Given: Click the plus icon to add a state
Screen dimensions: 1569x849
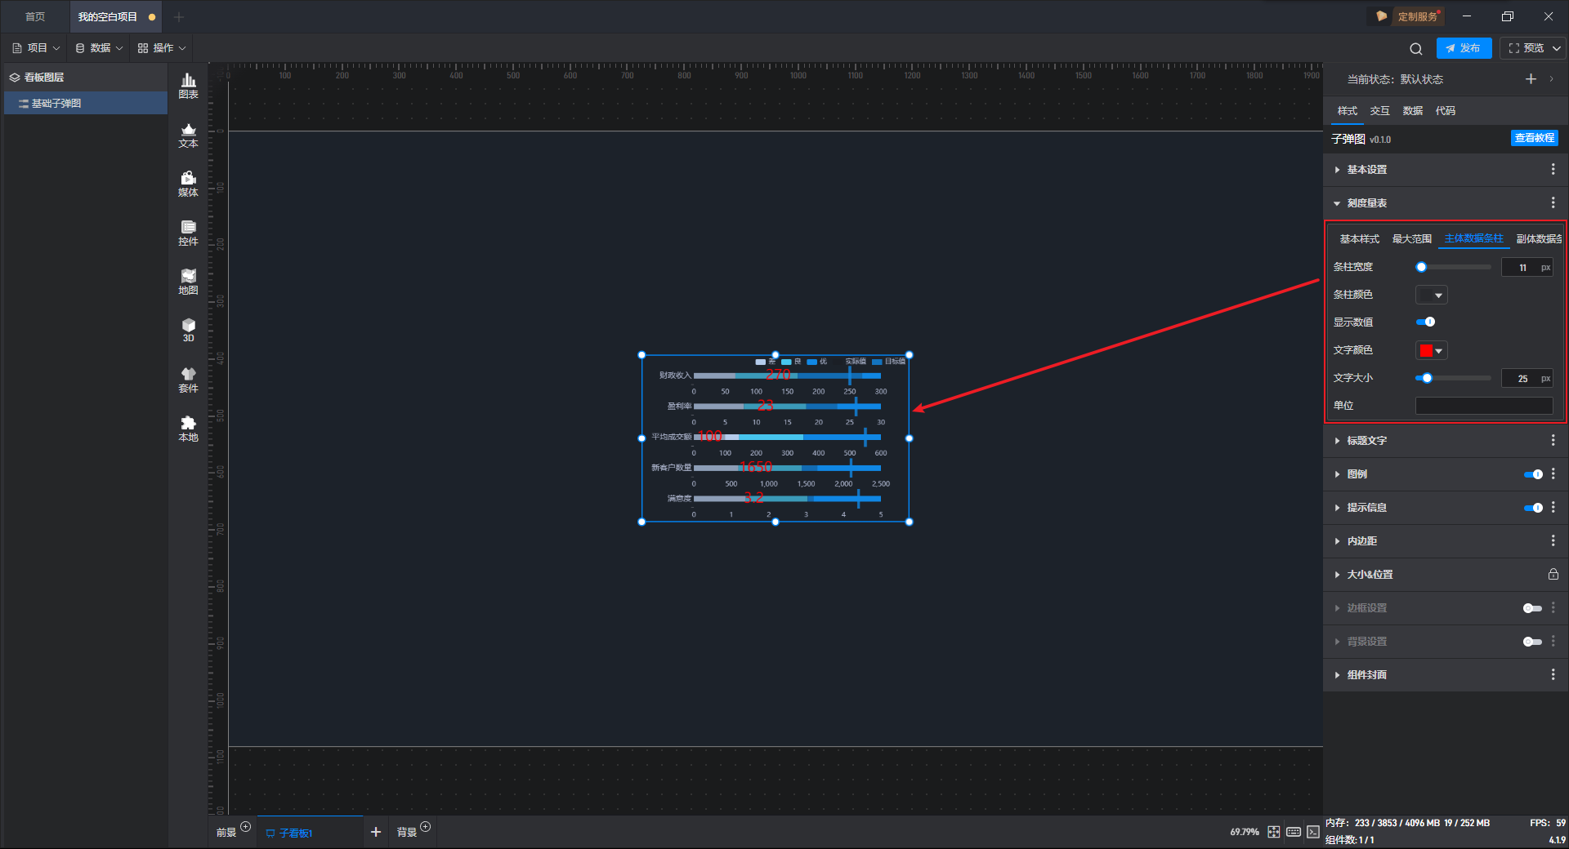Looking at the screenshot, I should pyautogui.click(x=1531, y=79).
